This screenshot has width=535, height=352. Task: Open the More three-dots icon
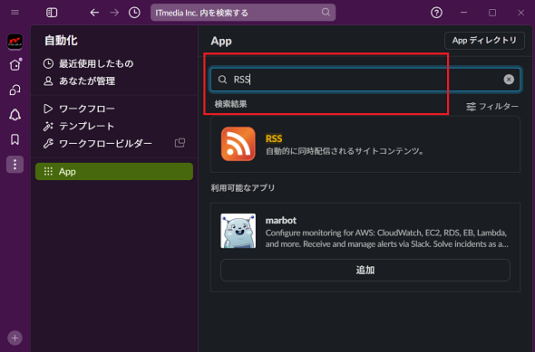click(15, 165)
